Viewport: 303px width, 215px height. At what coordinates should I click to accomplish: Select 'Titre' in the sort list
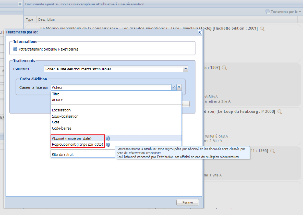(x=56, y=94)
